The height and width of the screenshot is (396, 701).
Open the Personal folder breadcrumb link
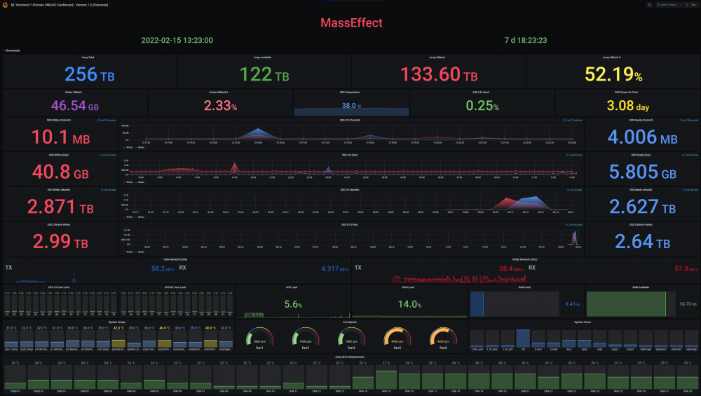(22, 5)
